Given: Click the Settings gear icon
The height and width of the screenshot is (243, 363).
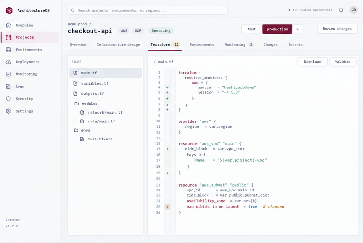Looking at the screenshot, I should click(x=8, y=111).
